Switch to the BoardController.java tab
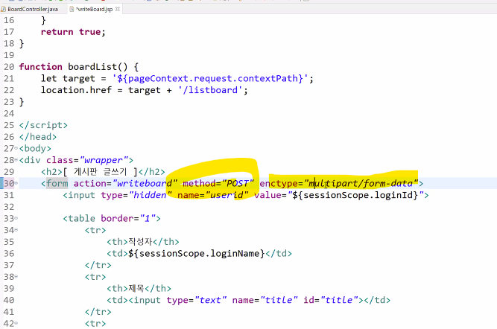Screen dimensions: 497x329 point(33,9)
